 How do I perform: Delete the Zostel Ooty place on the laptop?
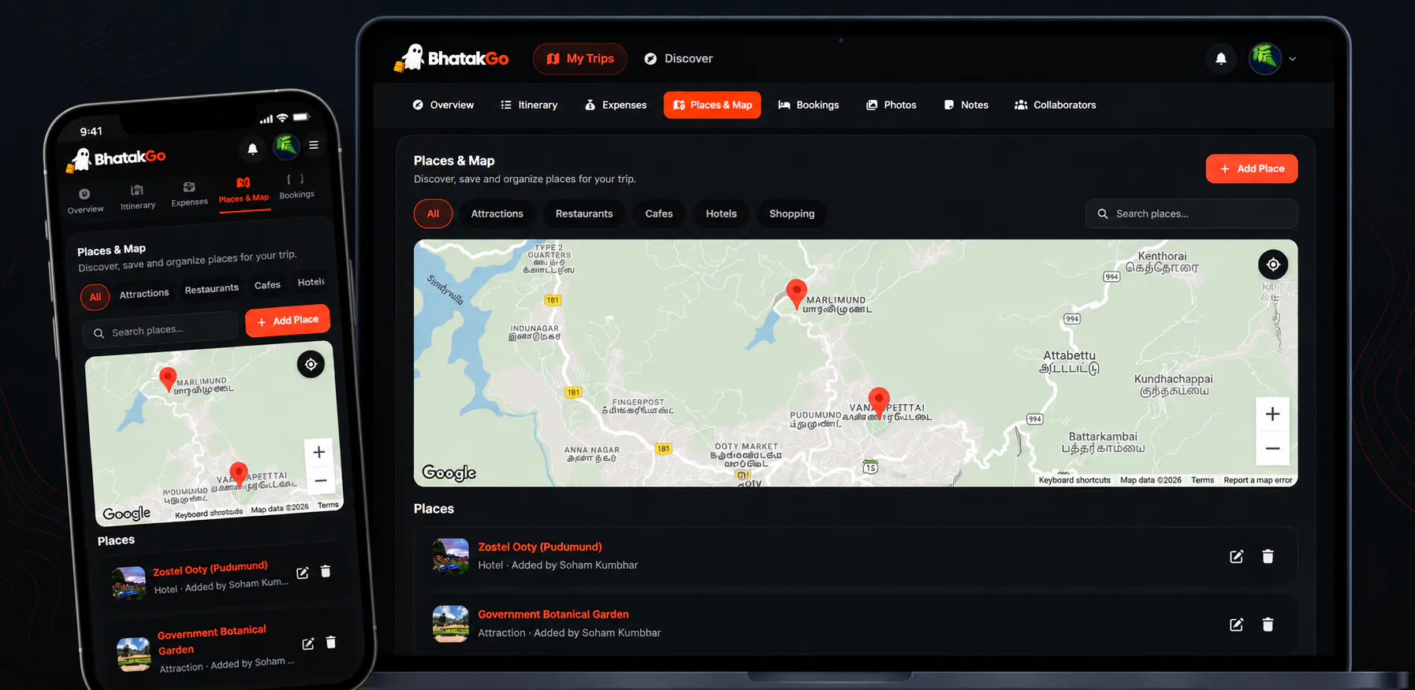(1268, 557)
